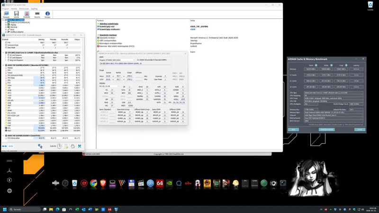Open the Névjegy about info icon
Viewport: 379px width, 213px height.
pyautogui.click(x=48, y=14)
